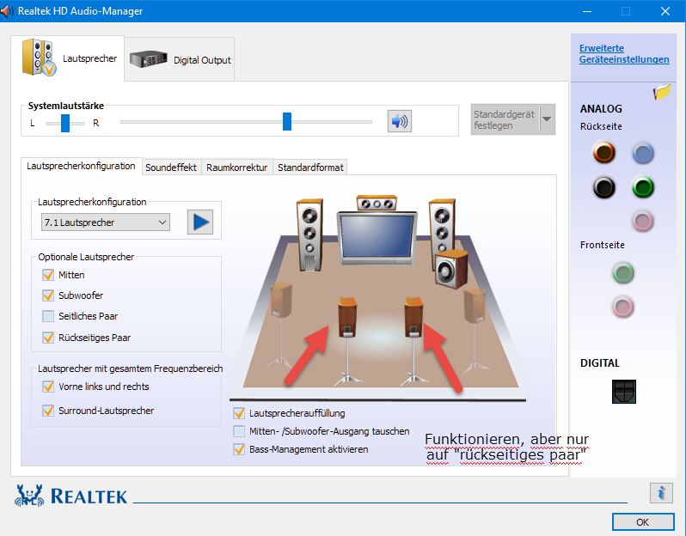Open the Soundeffekt tab
The width and height of the screenshot is (686, 536).
click(171, 167)
